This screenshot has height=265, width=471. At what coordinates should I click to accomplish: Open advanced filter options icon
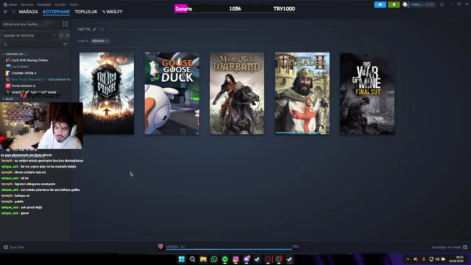(x=65, y=45)
